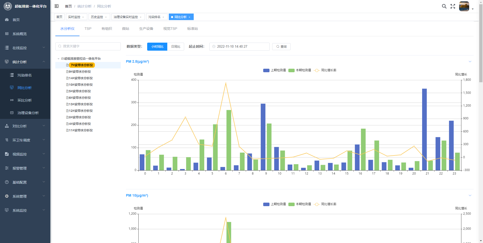Toggle 上期检测值 legend in PM 2.5 chart
483x243 pixels.
pos(274,70)
